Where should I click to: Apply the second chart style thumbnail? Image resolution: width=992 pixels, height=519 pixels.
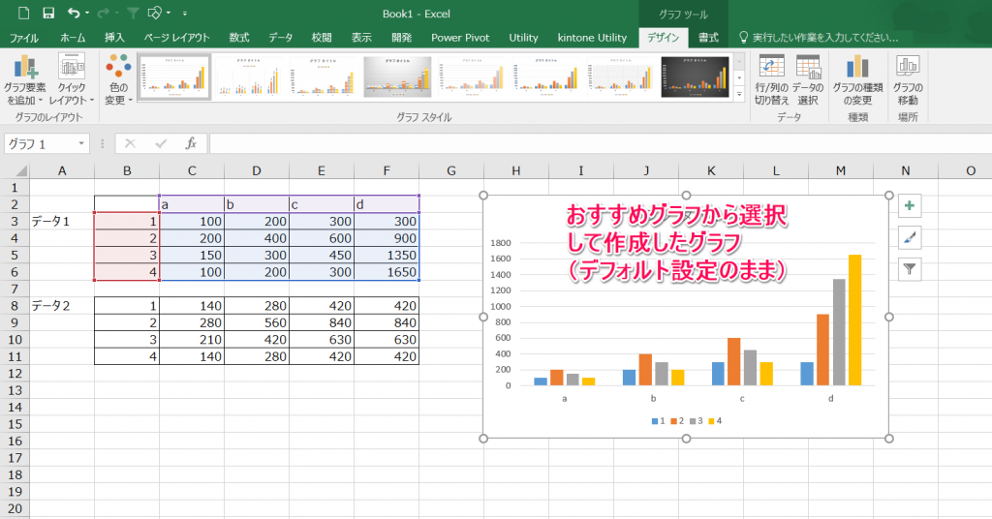pyautogui.click(x=249, y=77)
